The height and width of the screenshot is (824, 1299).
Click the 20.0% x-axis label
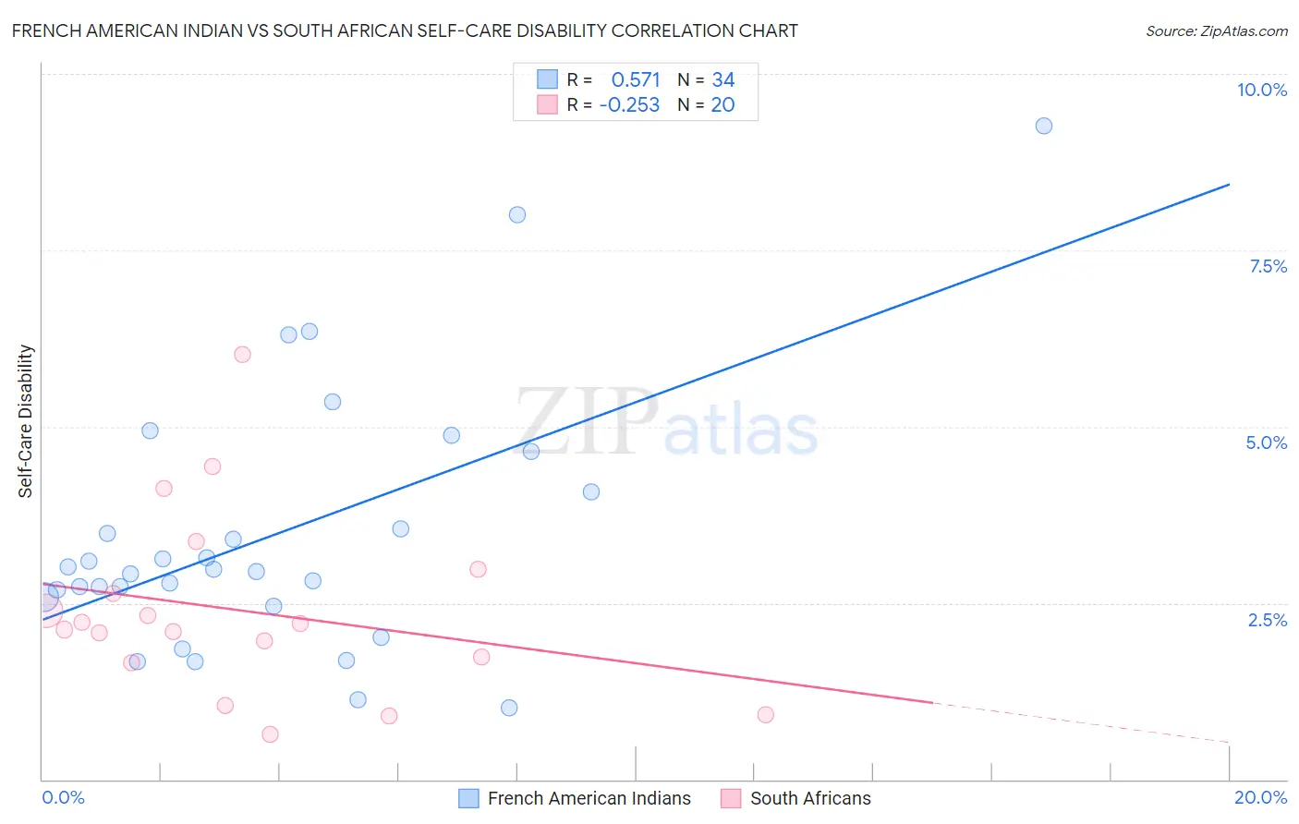pyautogui.click(x=1261, y=797)
